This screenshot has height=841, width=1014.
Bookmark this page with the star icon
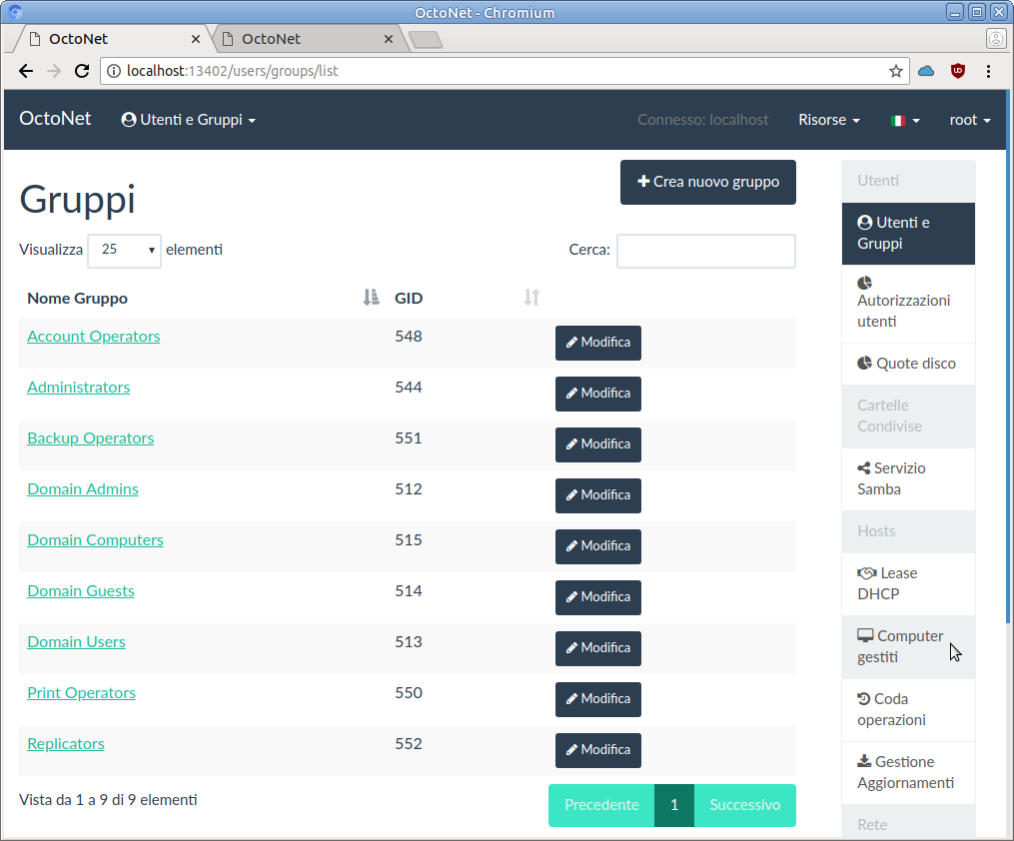(x=896, y=71)
